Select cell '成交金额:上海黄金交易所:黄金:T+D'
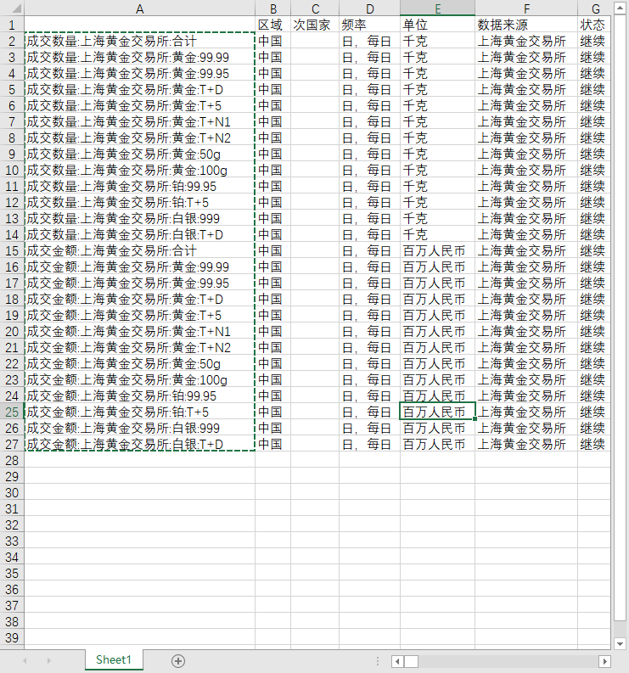 pos(139,300)
